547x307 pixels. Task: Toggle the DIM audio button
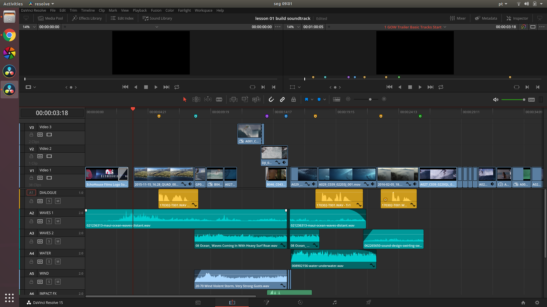[531, 100]
